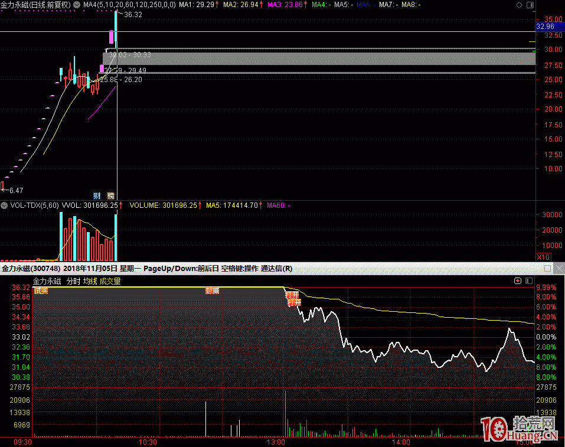Click the MA2: 26.94 value
The width and height of the screenshot is (565, 447).
[241, 5]
